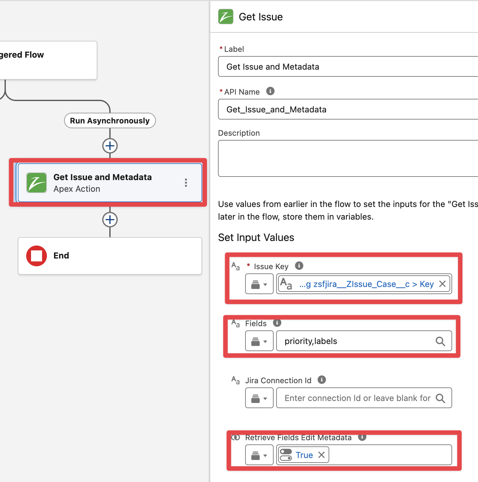Select the Issue Key resource pill

(364, 284)
